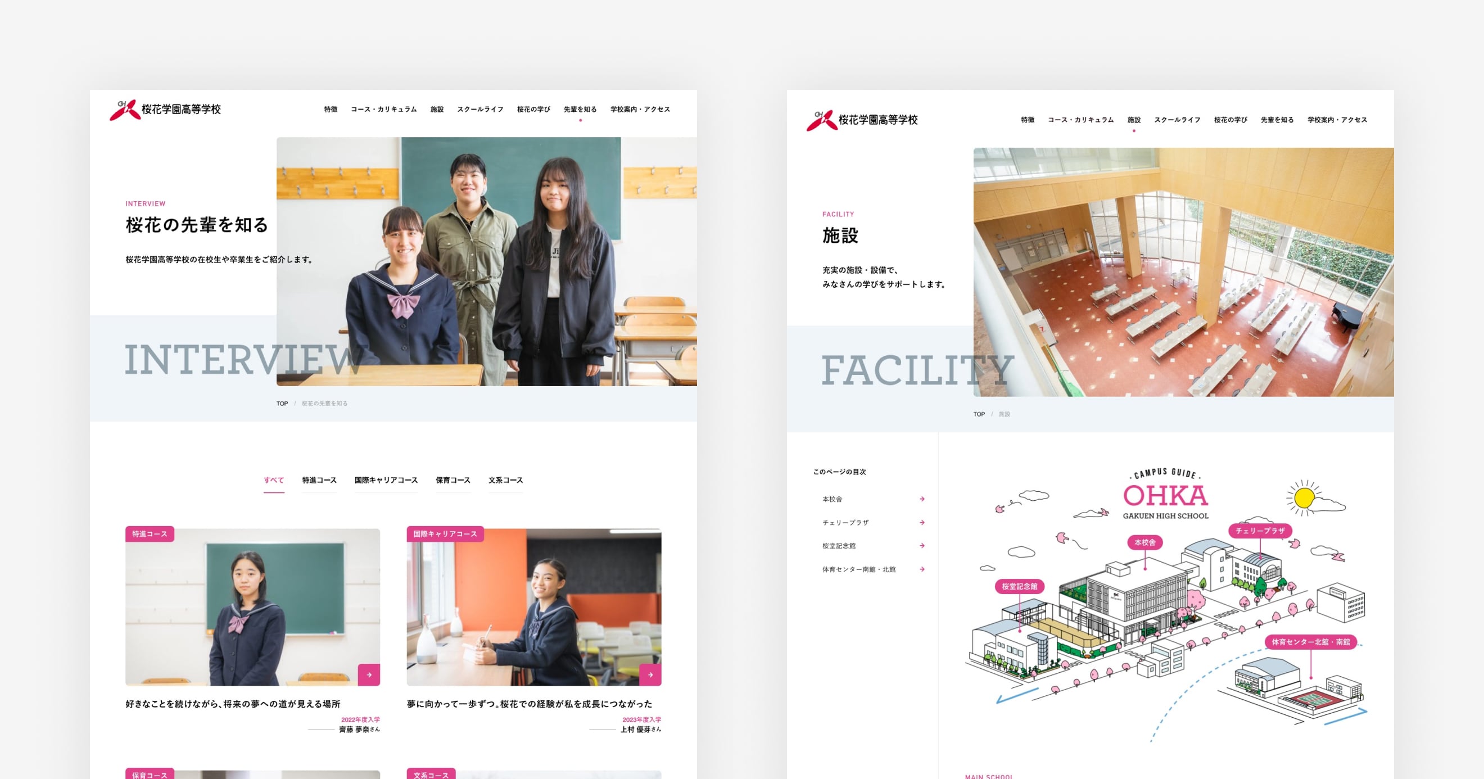Click the school logo in the left page header
This screenshot has height=779, width=1484.
(165, 110)
